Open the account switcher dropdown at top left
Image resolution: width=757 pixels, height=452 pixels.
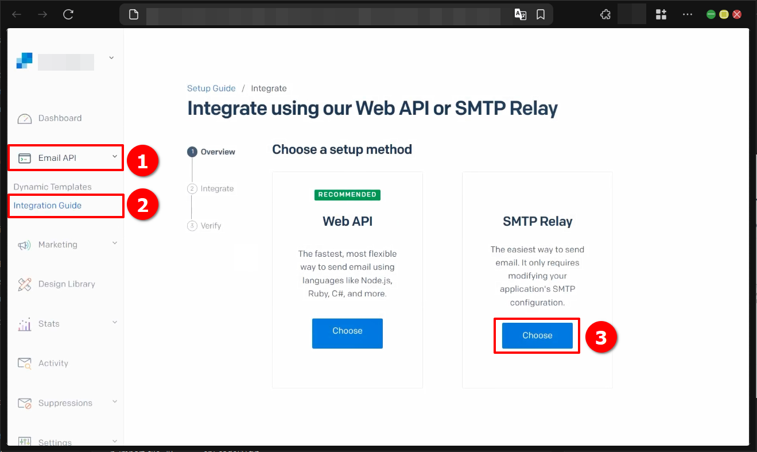(111, 57)
